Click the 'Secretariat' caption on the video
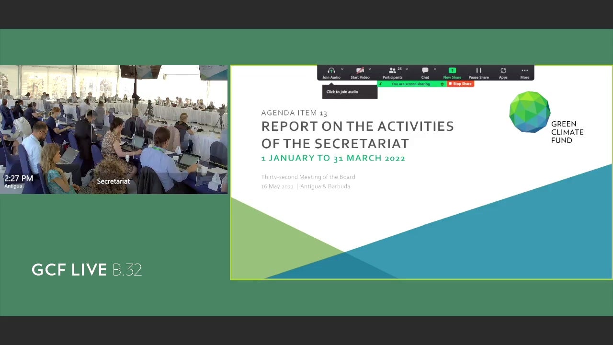The width and height of the screenshot is (613, 345). pos(114,181)
